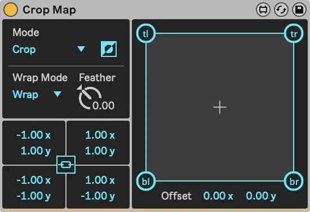Click the device view icon in title bar

263,10
